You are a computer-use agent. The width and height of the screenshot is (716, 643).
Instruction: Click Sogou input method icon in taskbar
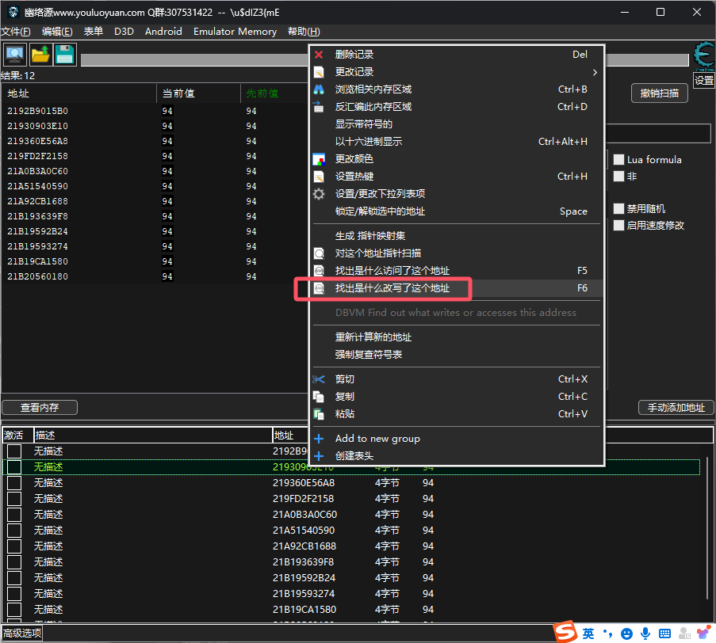[x=564, y=633]
